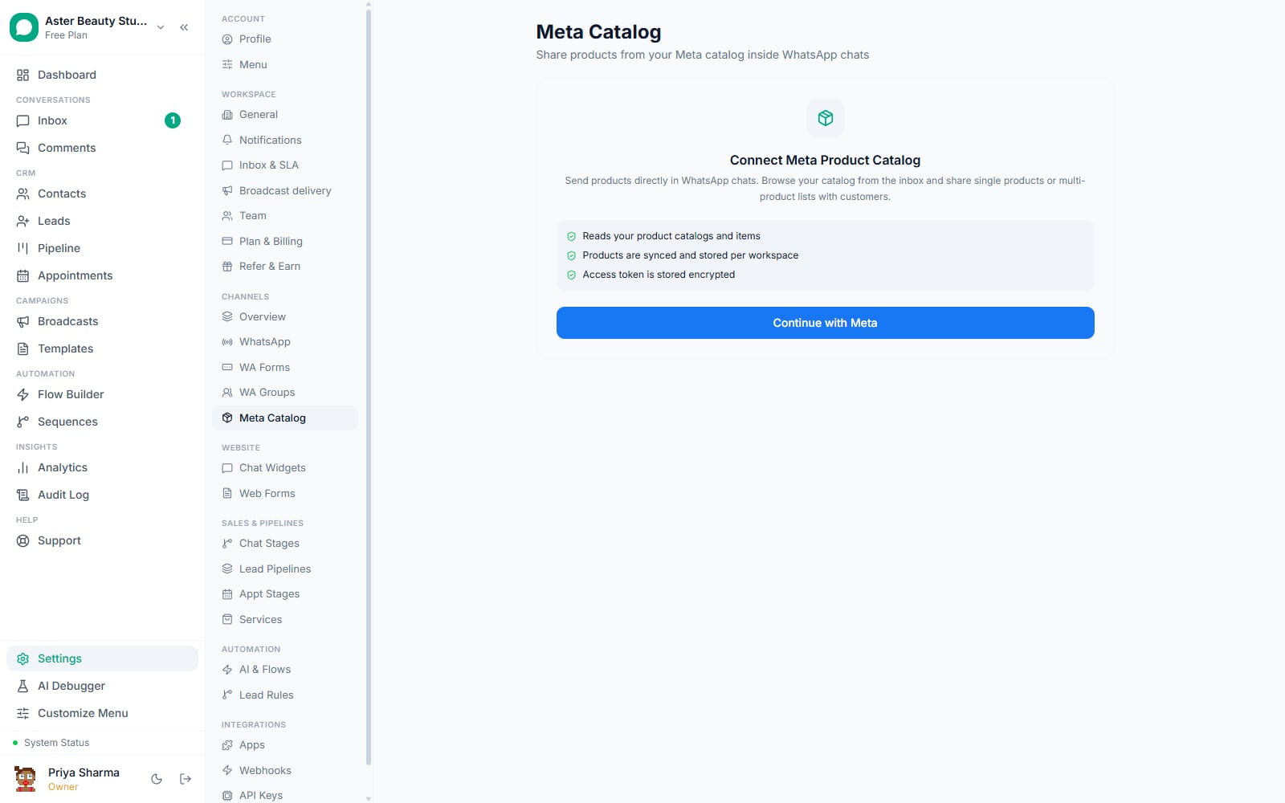Open the Inbox chat icon
The height and width of the screenshot is (803, 1285).
[22, 120]
